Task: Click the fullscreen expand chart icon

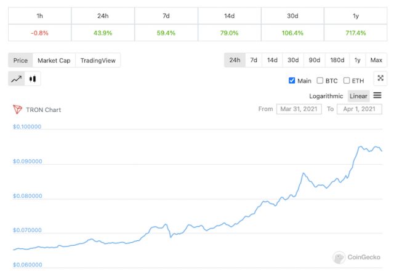Action: (380, 78)
